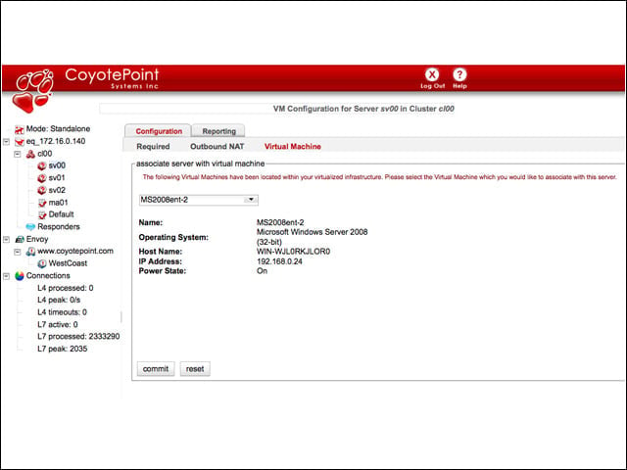The height and width of the screenshot is (470, 627).
Task: Click the Power State value On
Action: [x=262, y=271]
